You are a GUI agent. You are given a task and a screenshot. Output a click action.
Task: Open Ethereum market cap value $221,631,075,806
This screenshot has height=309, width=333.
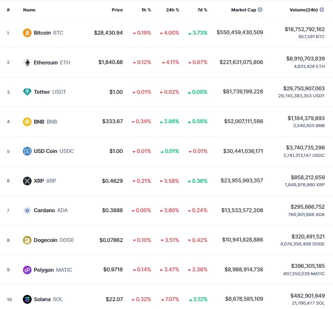(x=241, y=62)
